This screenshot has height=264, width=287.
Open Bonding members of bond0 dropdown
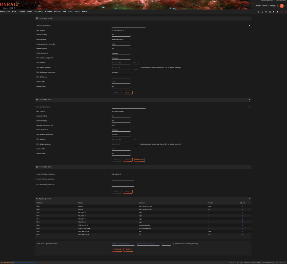click(x=121, y=44)
